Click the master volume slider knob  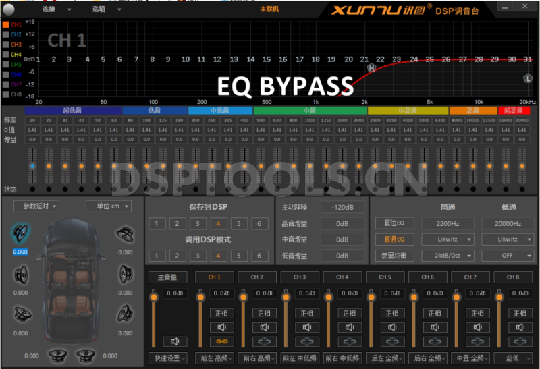tap(154, 296)
